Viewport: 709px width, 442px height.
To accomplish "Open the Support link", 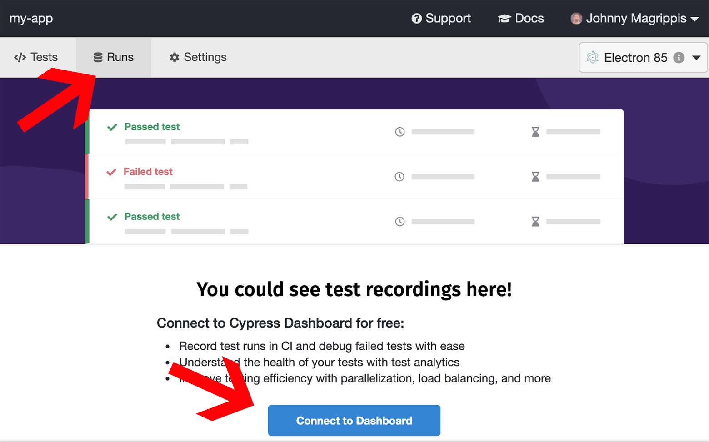I will (441, 18).
